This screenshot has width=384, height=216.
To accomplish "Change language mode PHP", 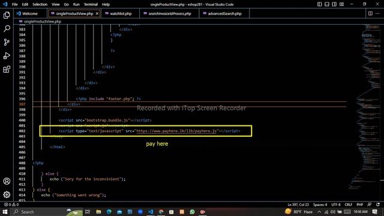I will (360, 205).
